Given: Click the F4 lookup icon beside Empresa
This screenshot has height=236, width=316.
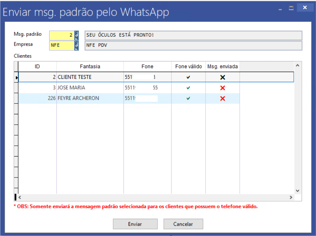Looking at the screenshot, I should [77, 45].
